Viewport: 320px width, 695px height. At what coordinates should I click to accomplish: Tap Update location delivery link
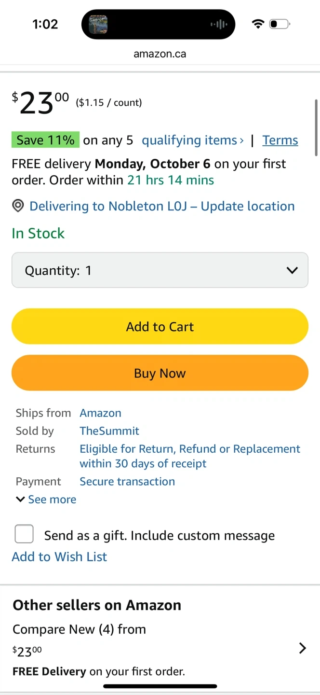coord(247,206)
